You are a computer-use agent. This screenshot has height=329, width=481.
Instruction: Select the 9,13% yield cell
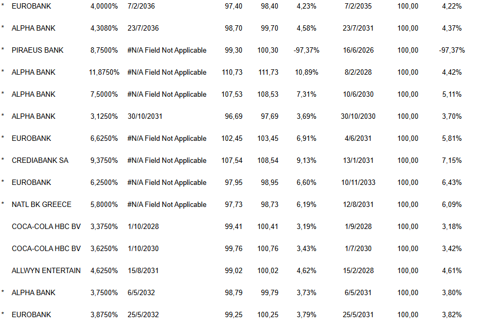click(306, 160)
